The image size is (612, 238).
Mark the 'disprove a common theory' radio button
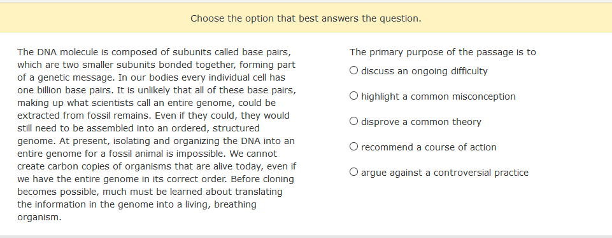coord(353,121)
